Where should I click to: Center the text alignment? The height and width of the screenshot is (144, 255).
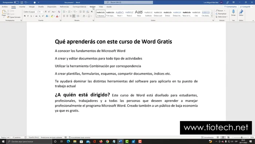pyautogui.click(x=67, y=16)
